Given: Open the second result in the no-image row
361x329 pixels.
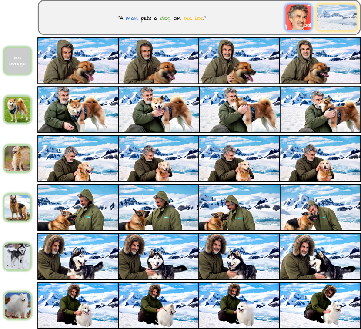Looking at the screenshot, I should click(158, 60).
